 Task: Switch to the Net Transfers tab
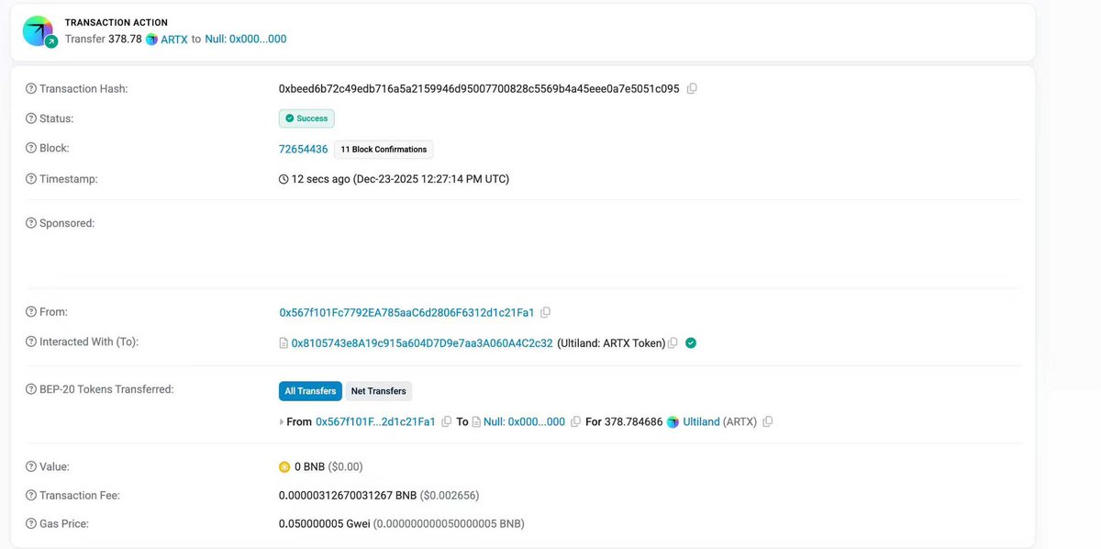[x=379, y=391]
